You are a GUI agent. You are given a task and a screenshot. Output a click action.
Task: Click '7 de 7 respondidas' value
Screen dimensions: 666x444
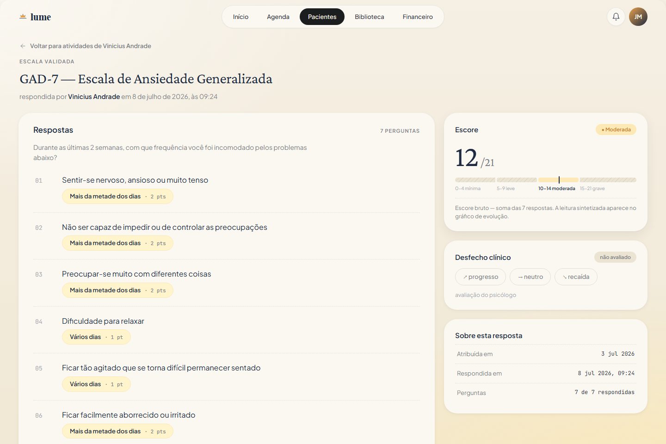(604, 392)
